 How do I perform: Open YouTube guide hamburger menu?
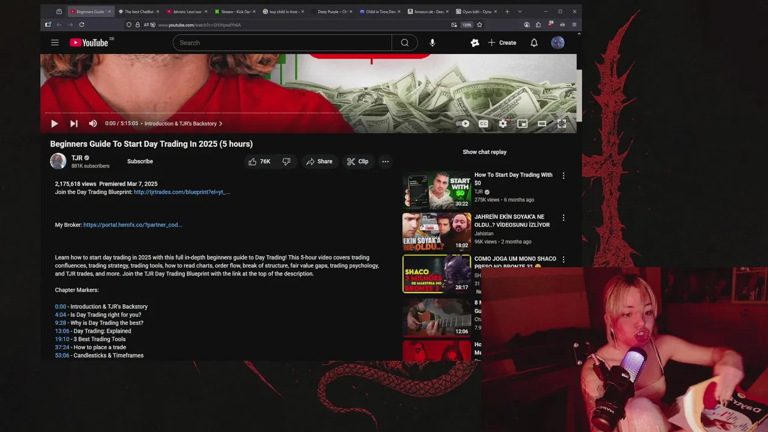coord(55,43)
